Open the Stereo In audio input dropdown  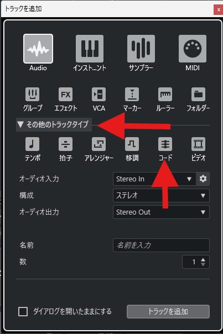pyautogui.click(x=154, y=179)
